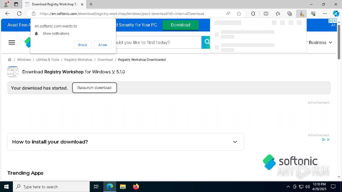Click the browser back arrow

coord(7,14)
